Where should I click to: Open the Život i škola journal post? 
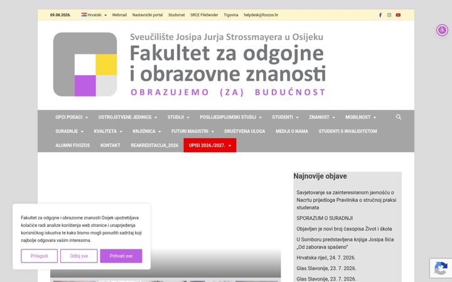coord(344,229)
